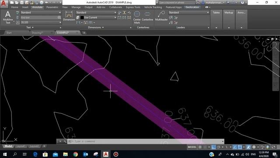Open the Parametric ribbon tab
Viewport: 280px width, 158px height.
(52, 7)
